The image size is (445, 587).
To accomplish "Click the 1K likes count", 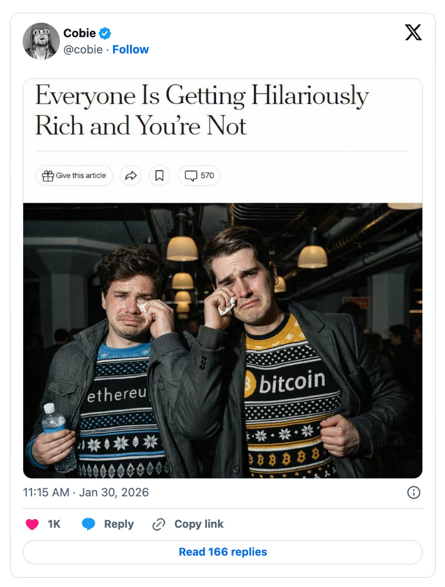I will coord(54,524).
